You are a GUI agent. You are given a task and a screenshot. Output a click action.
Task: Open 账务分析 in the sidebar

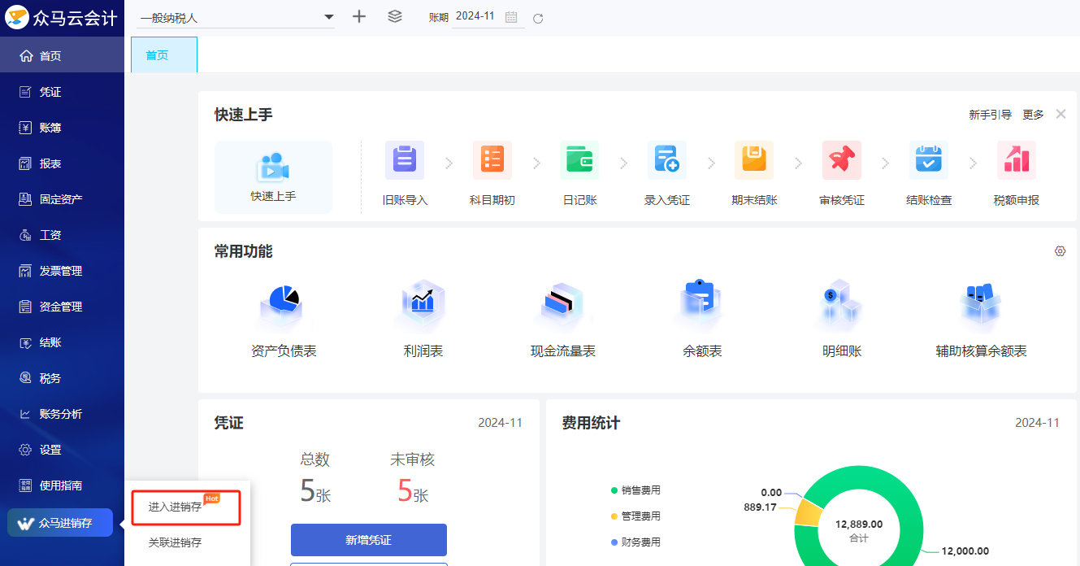pyautogui.click(x=62, y=414)
